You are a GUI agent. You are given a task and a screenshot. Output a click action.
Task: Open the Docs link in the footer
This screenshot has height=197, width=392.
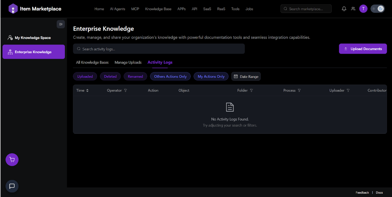click(379, 192)
